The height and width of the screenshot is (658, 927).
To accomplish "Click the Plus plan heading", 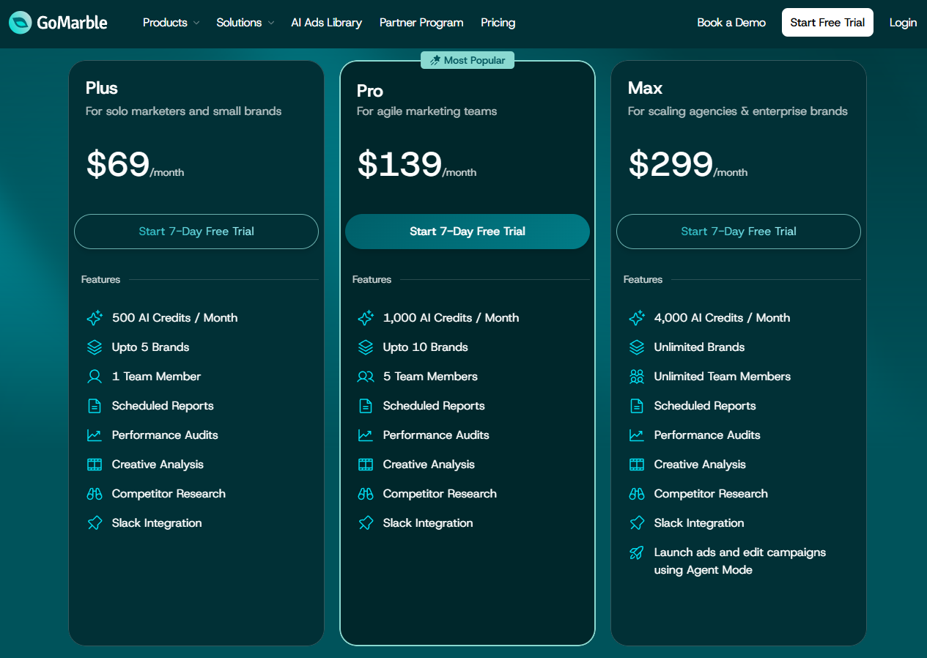I will tap(102, 88).
